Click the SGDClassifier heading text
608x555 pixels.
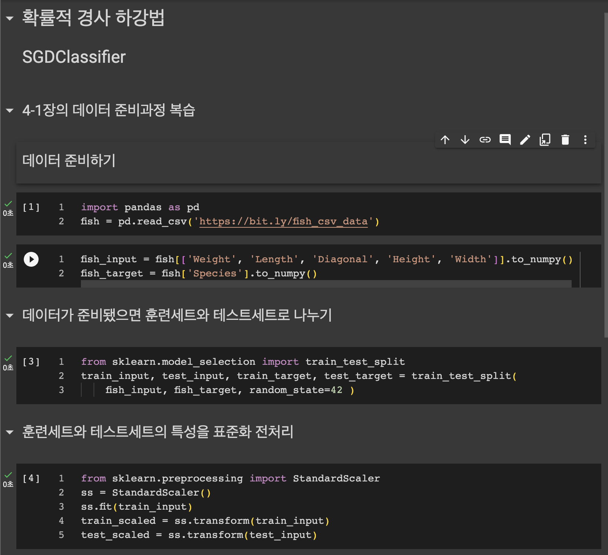(x=74, y=57)
